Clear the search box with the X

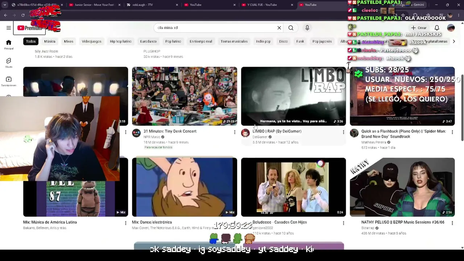pyautogui.click(x=279, y=28)
